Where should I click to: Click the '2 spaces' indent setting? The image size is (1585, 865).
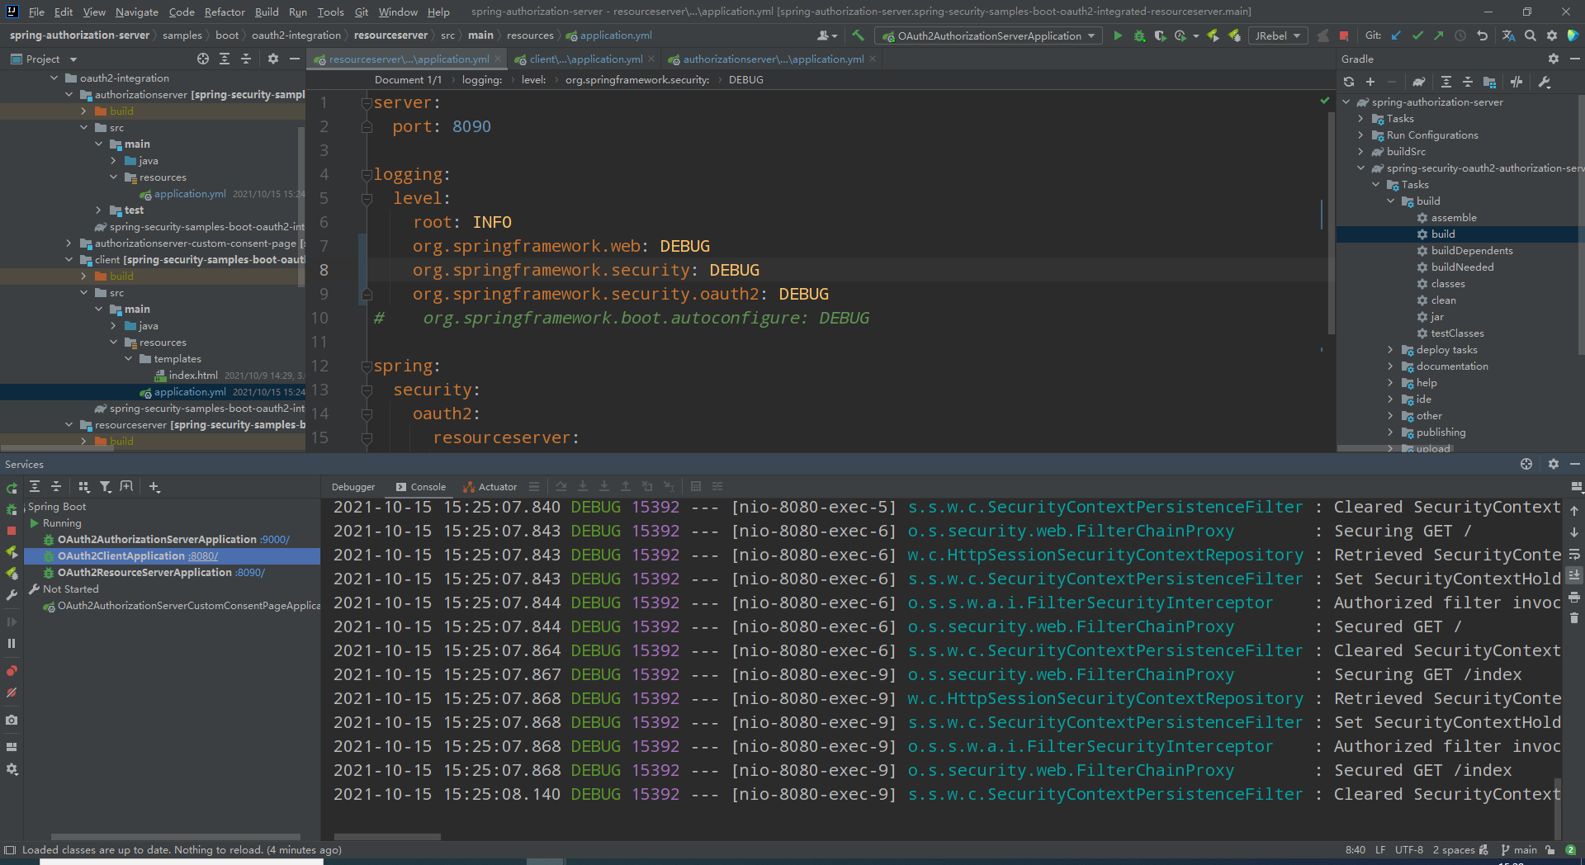point(1454,850)
